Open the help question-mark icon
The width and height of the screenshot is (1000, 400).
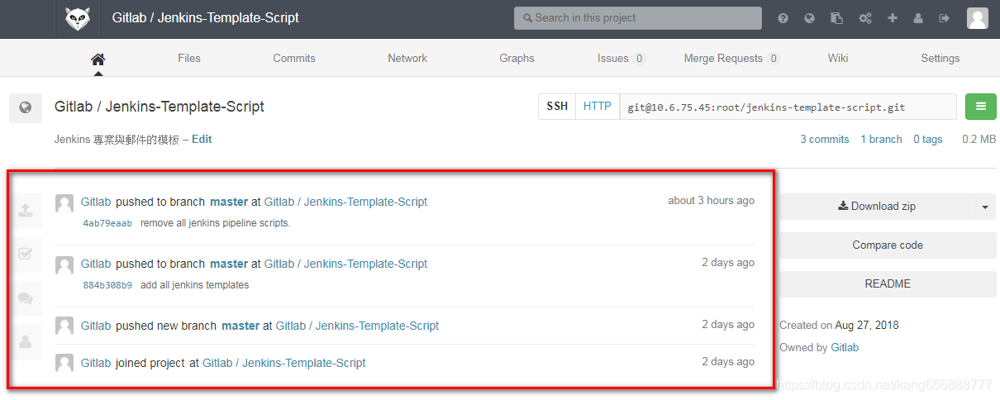pyautogui.click(x=783, y=18)
